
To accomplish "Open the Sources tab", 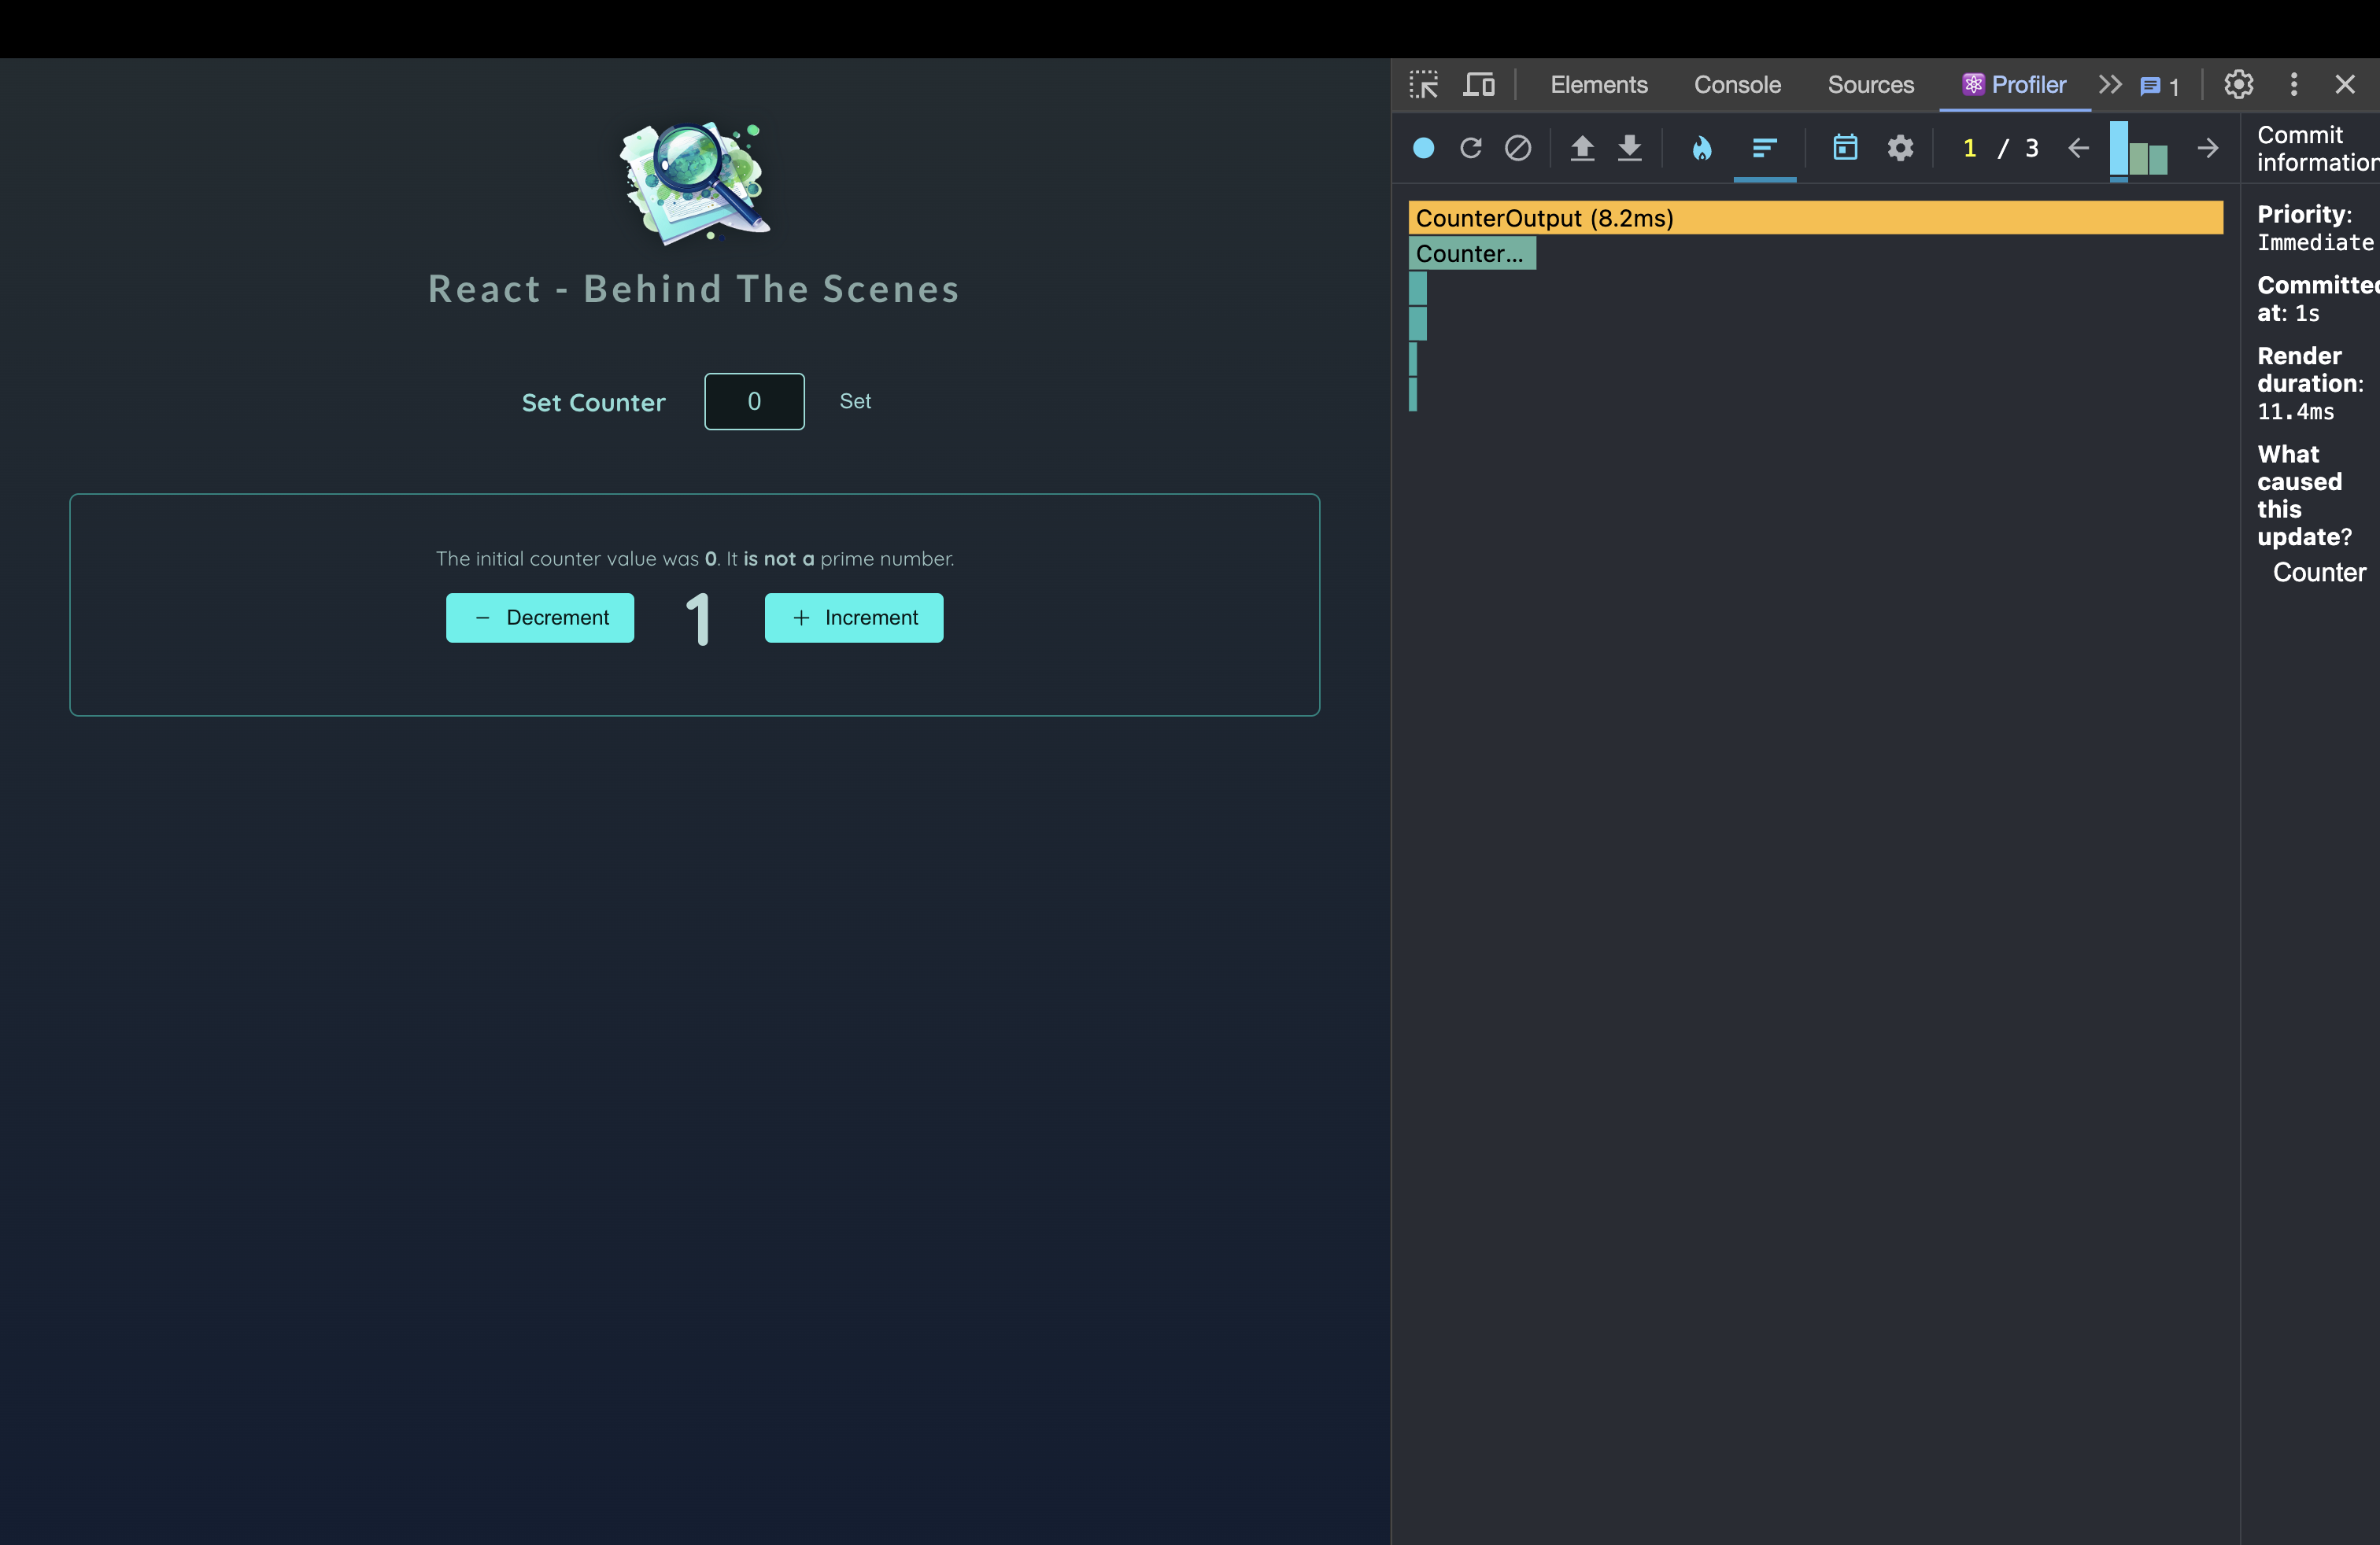I will (1870, 85).
